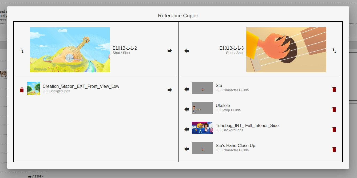This screenshot has width=357, height=178.
Task: Copy all E101B-1-1-2 references to the right
Action: (x=170, y=51)
